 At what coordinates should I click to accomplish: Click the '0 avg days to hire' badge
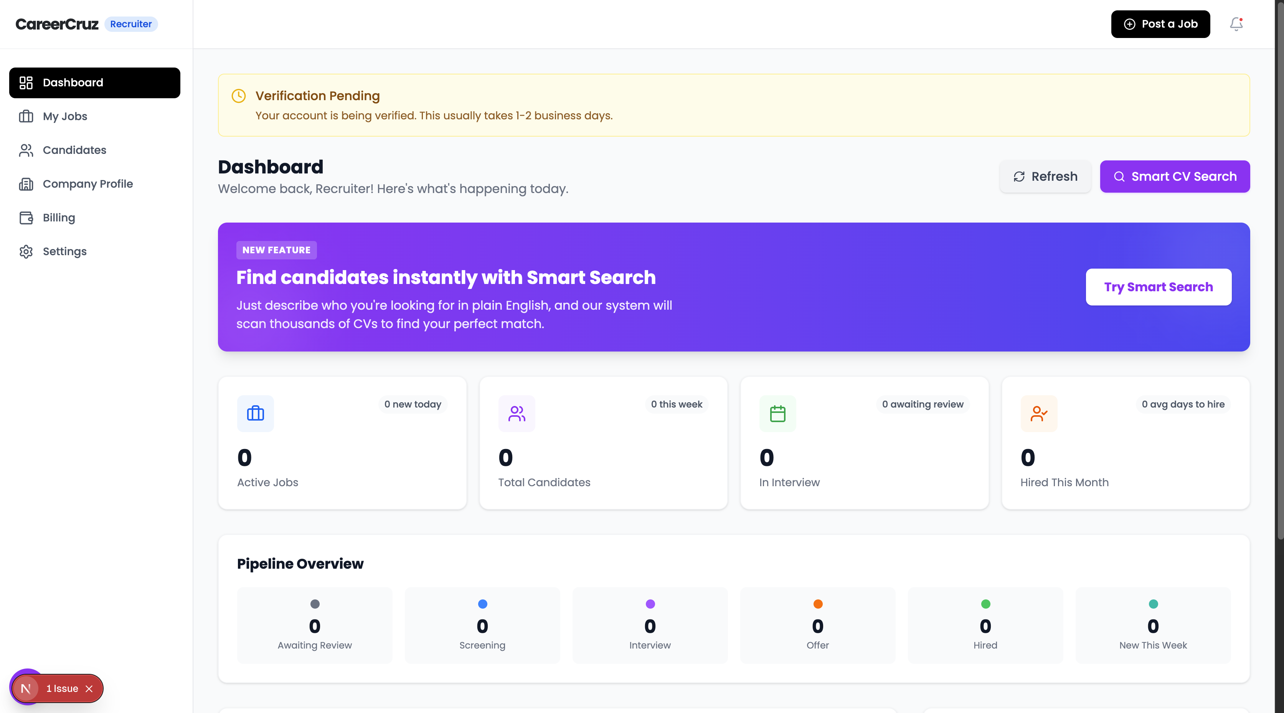pyautogui.click(x=1183, y=404)
